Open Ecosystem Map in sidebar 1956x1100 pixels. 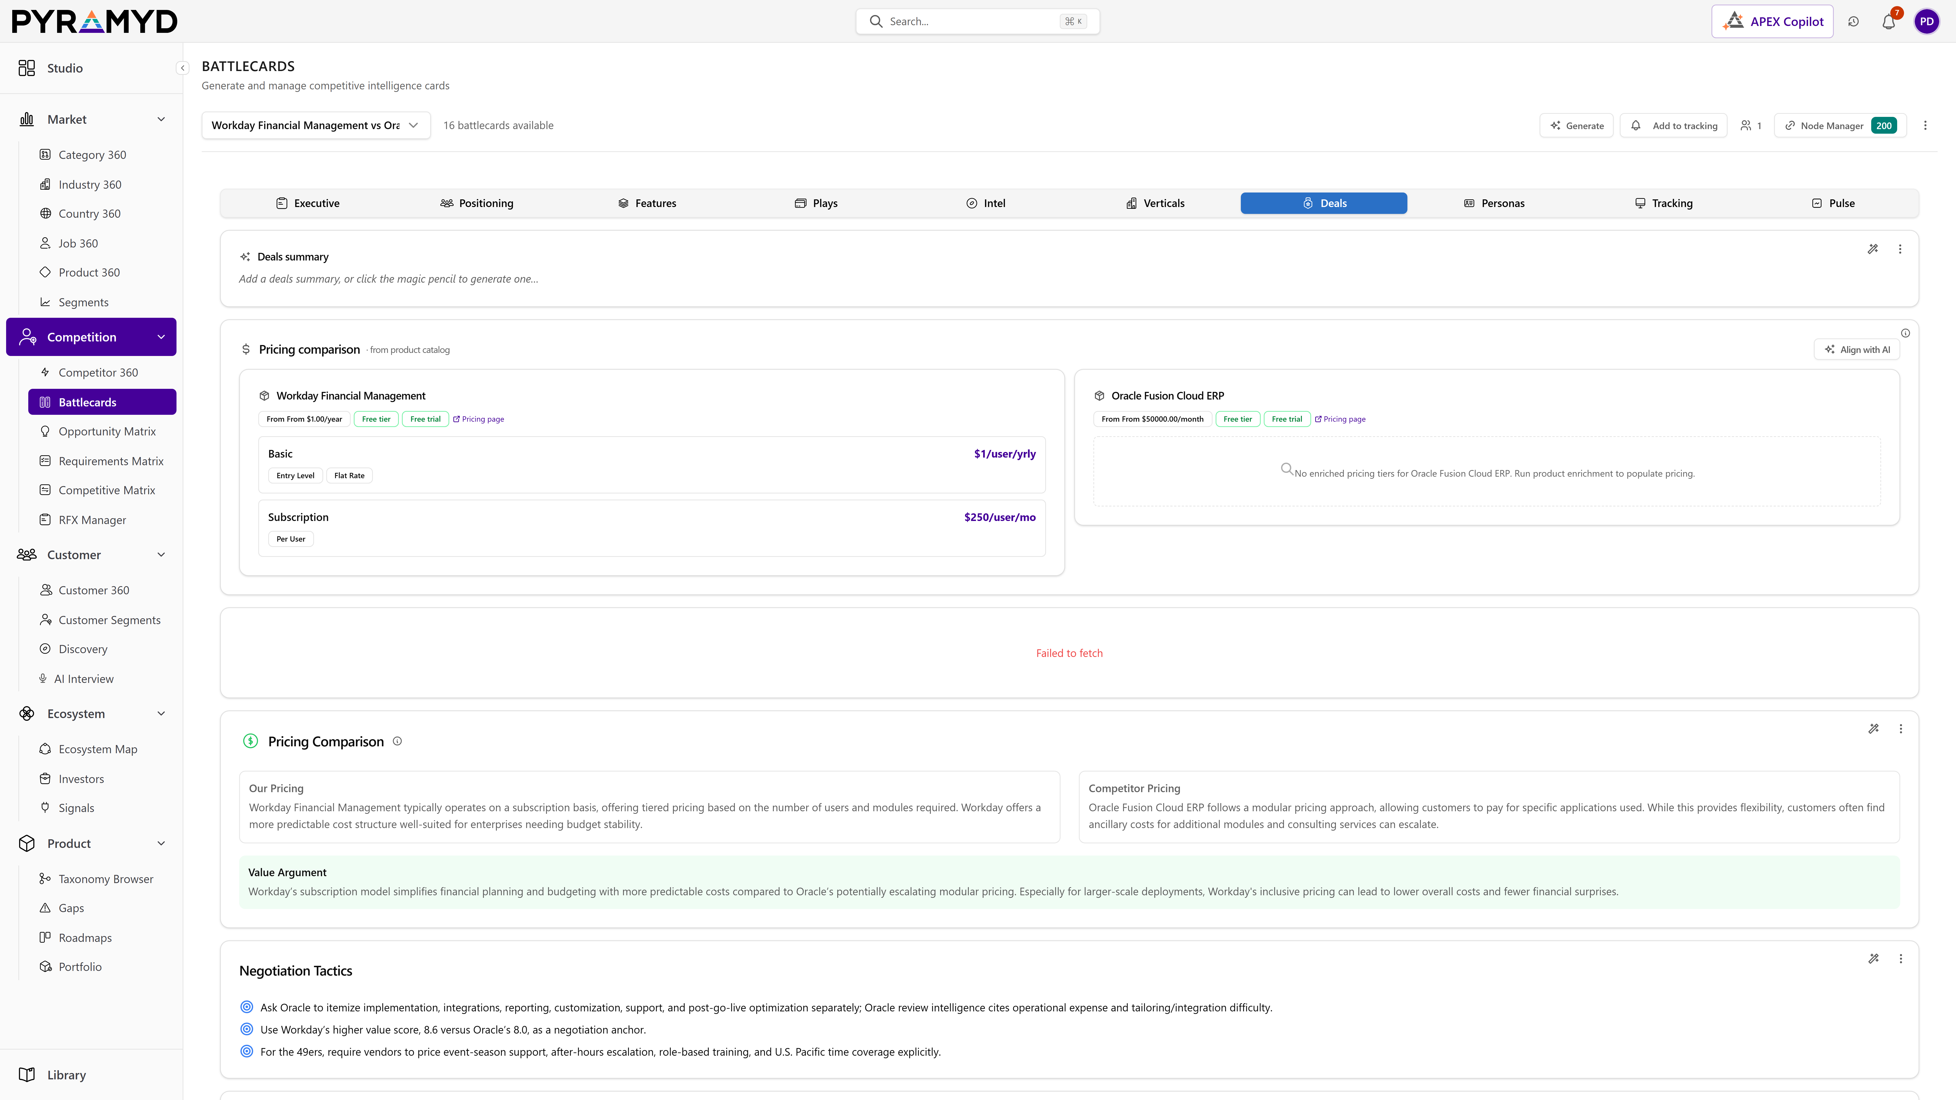pos(98,749)
